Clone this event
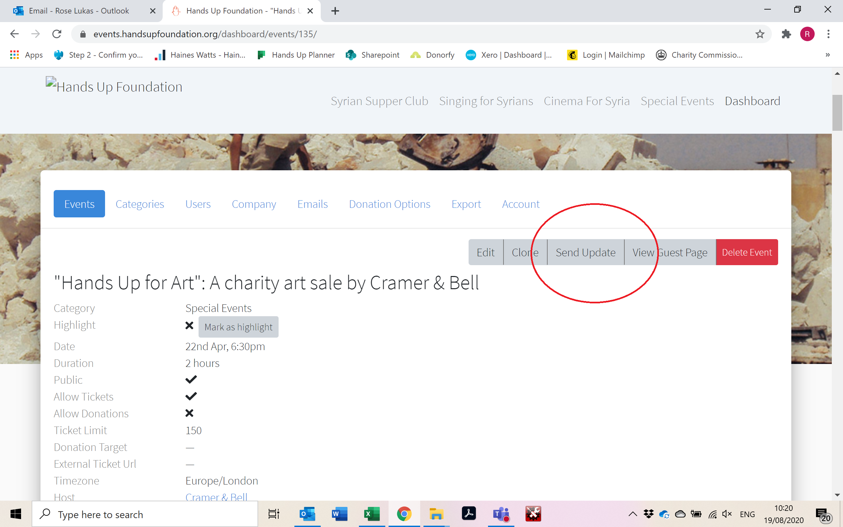The image size is (843, 527). tap(525, 252)
